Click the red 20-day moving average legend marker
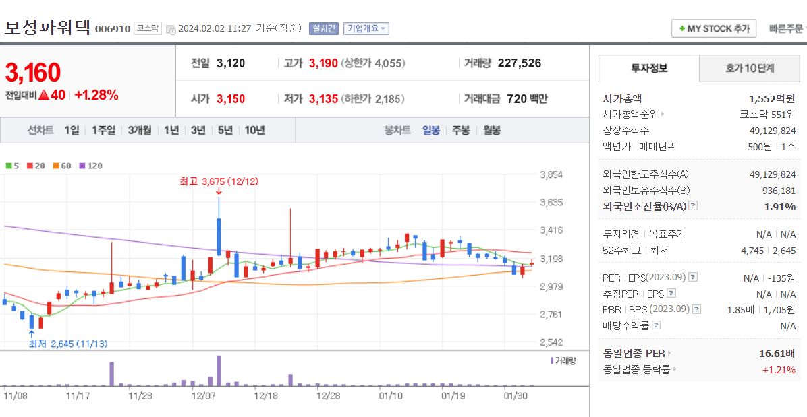This screenshot has width=807, height=417. click(x=30, y=166)
